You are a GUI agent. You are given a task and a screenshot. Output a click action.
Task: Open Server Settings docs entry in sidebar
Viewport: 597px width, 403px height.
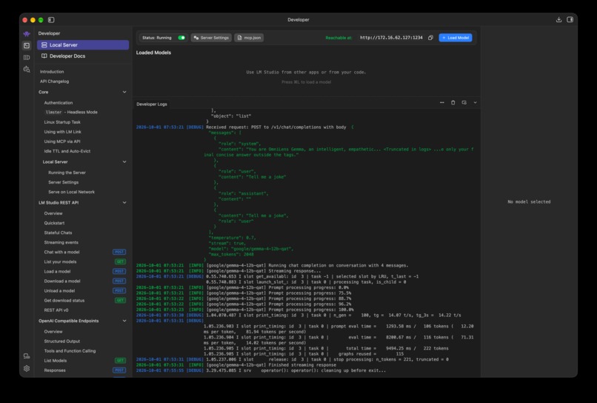coord(63,182)
